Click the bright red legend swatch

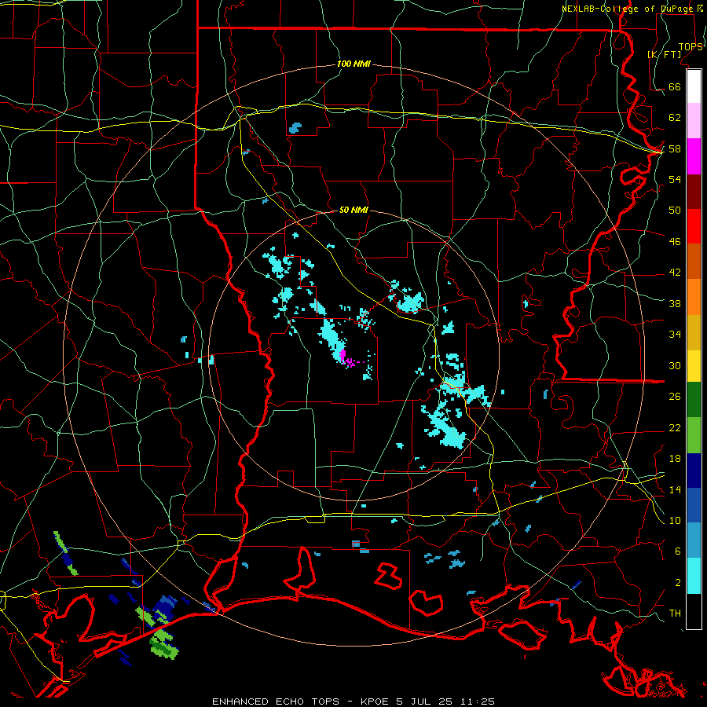click(694, 226)
